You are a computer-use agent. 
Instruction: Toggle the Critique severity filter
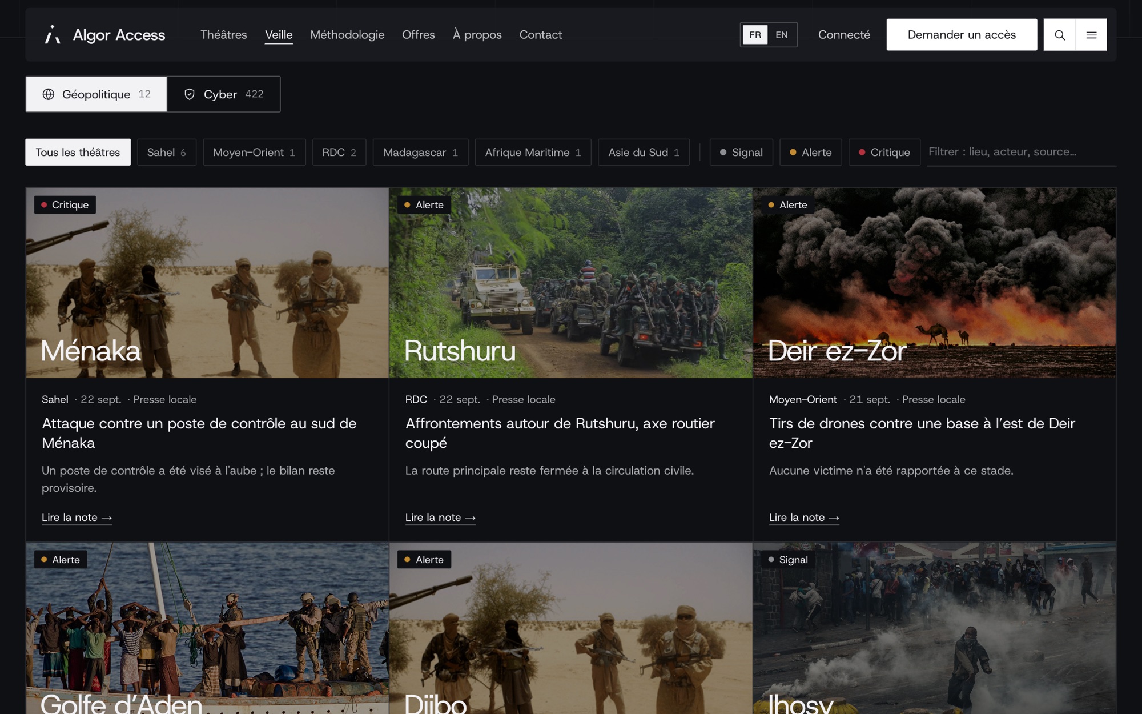(884, 152)
